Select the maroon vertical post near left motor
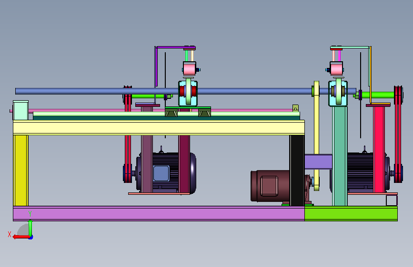 184,164
